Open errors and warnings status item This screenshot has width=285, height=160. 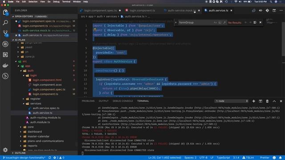(x=59, y=158)
